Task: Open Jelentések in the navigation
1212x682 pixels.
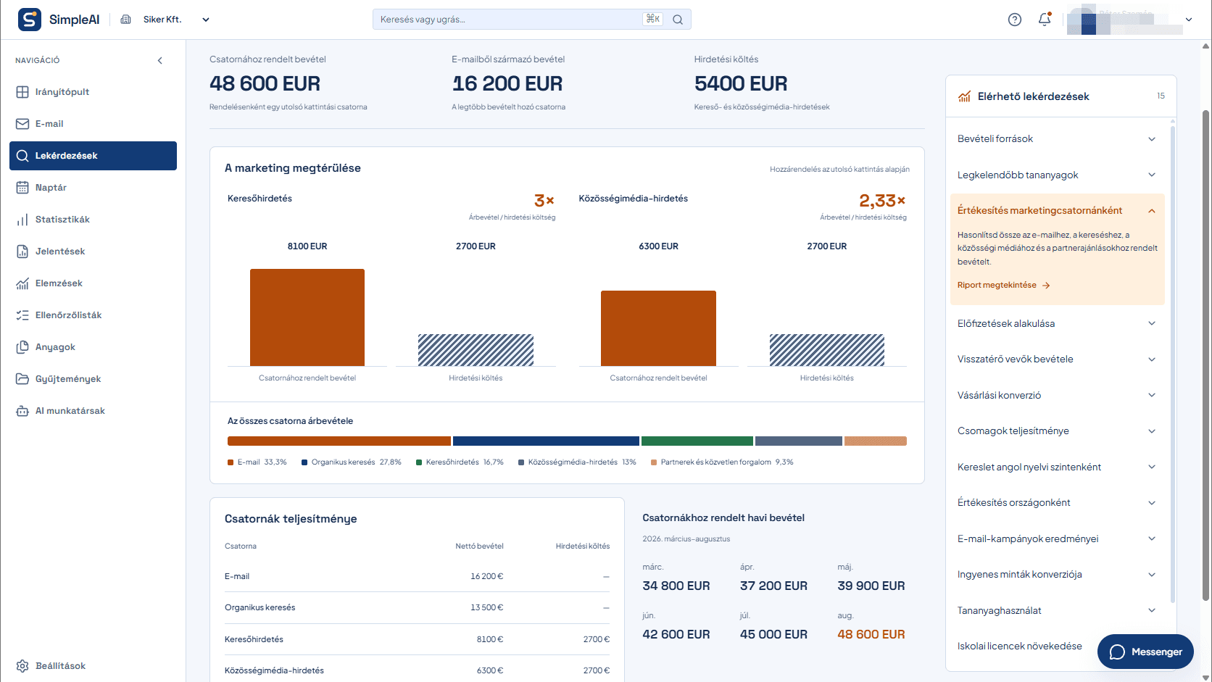Action: (93, 251)
